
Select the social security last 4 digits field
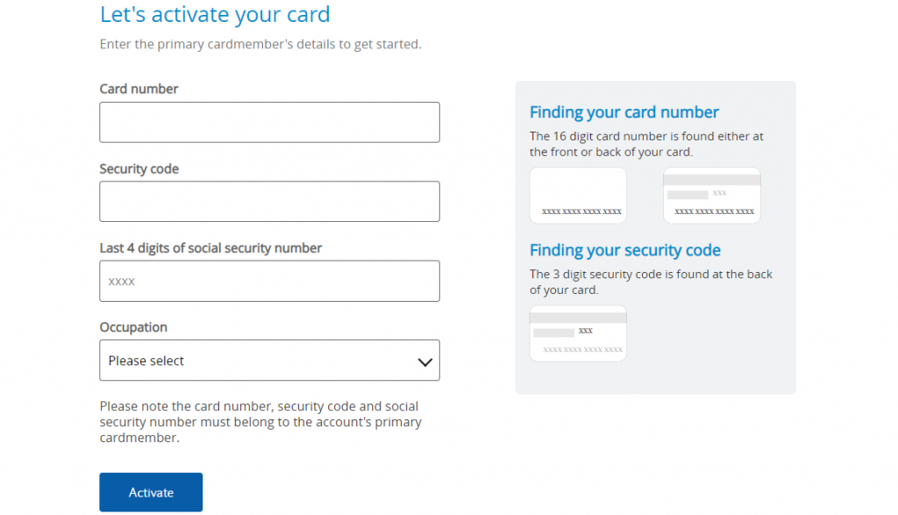[269, 281]
